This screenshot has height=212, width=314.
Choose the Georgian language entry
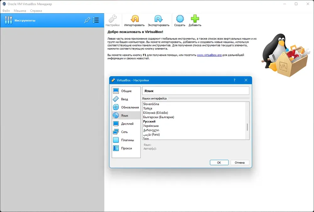194,130
